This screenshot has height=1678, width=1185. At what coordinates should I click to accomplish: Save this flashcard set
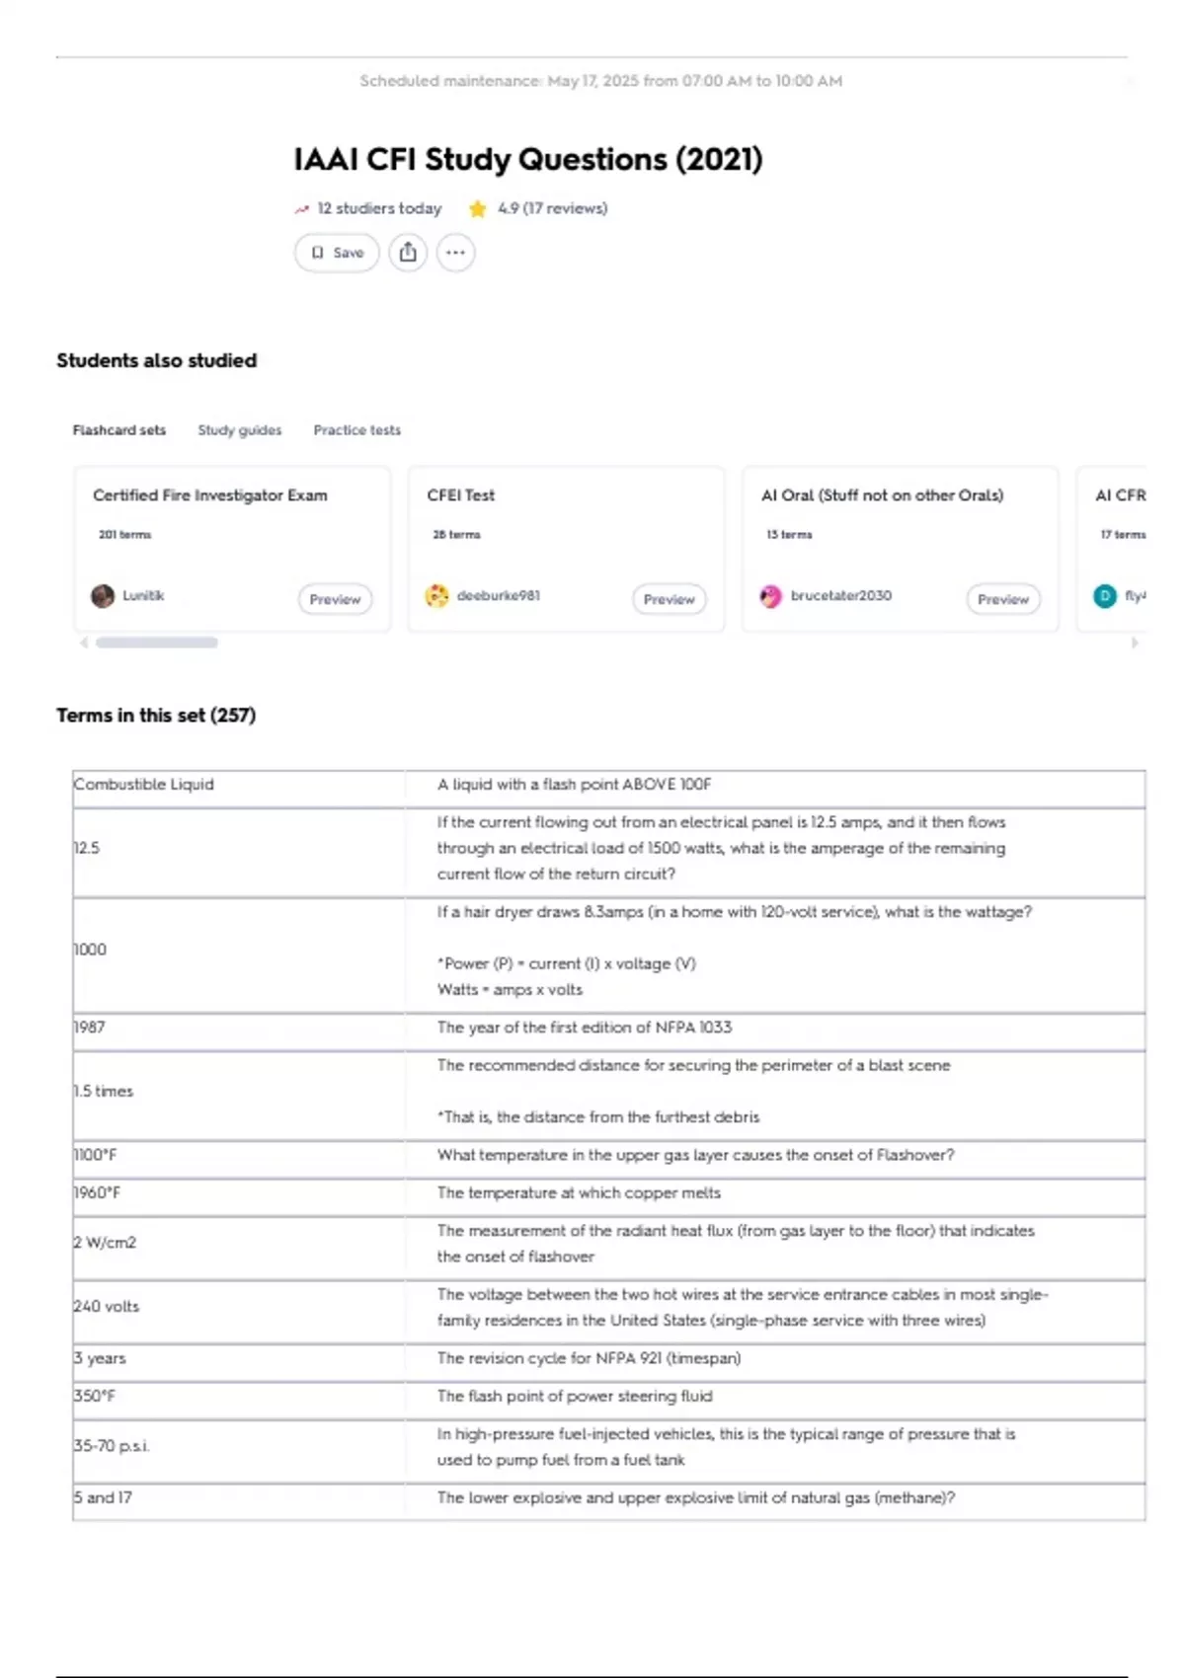coord(337,253)
